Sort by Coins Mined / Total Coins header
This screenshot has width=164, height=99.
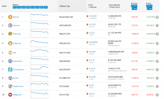pos(114,6)
